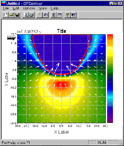
Task: Click the Cut scissors icon
Action: 40,15
